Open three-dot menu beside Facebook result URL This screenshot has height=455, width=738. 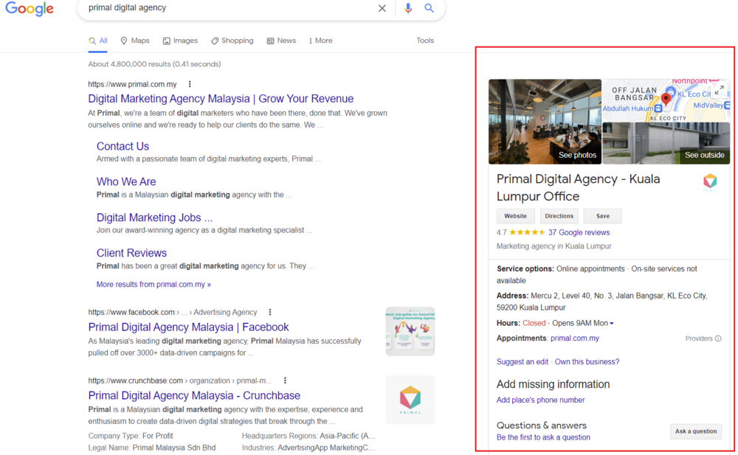tap(269, 312)
